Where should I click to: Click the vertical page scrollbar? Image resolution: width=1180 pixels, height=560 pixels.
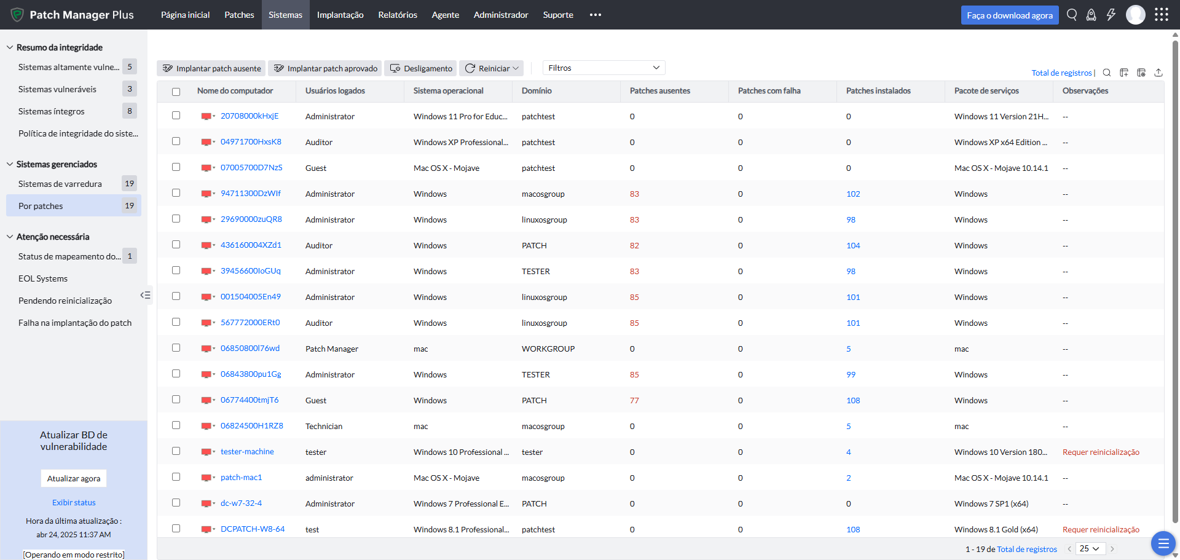pos(1175,277)
